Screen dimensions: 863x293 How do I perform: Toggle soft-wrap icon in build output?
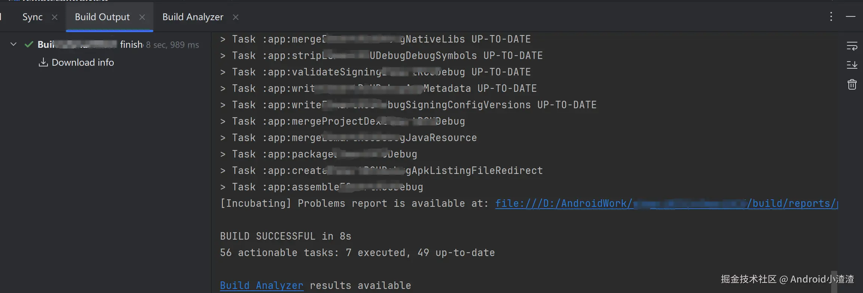(852, 46)
